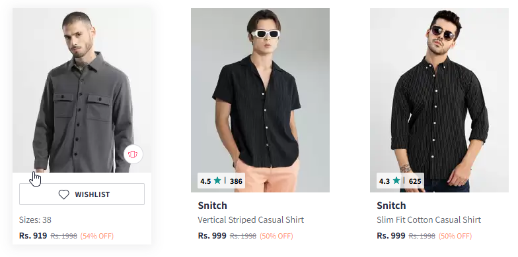Click the view similar products icon
Viewport: 518px width, 257px height.
[133, 154]
